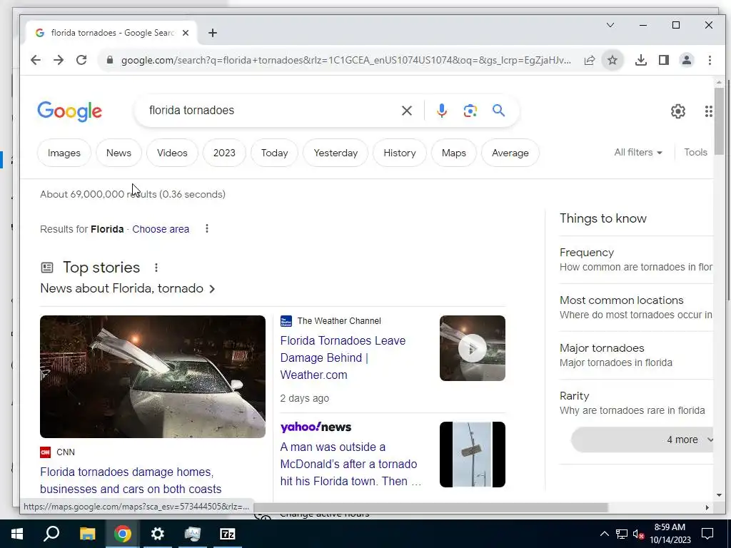The height and width of the screenshot is (548, 731).
Task: Open search Tools
Action: pyautogui.click(x=695, y=153)
